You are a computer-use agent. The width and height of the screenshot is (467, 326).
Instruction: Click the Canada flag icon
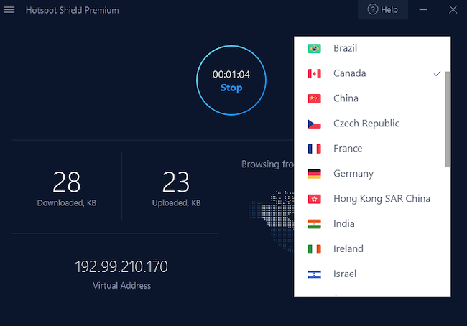click(314, 74)
